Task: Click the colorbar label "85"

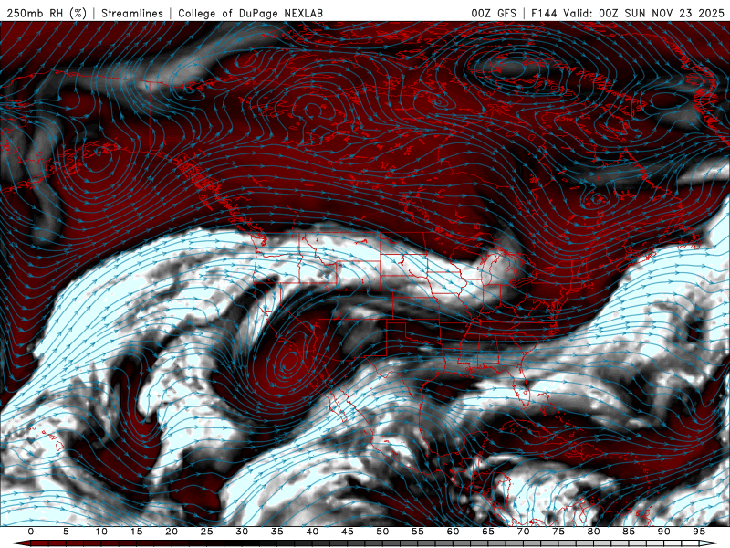Action: pos(629,532)
